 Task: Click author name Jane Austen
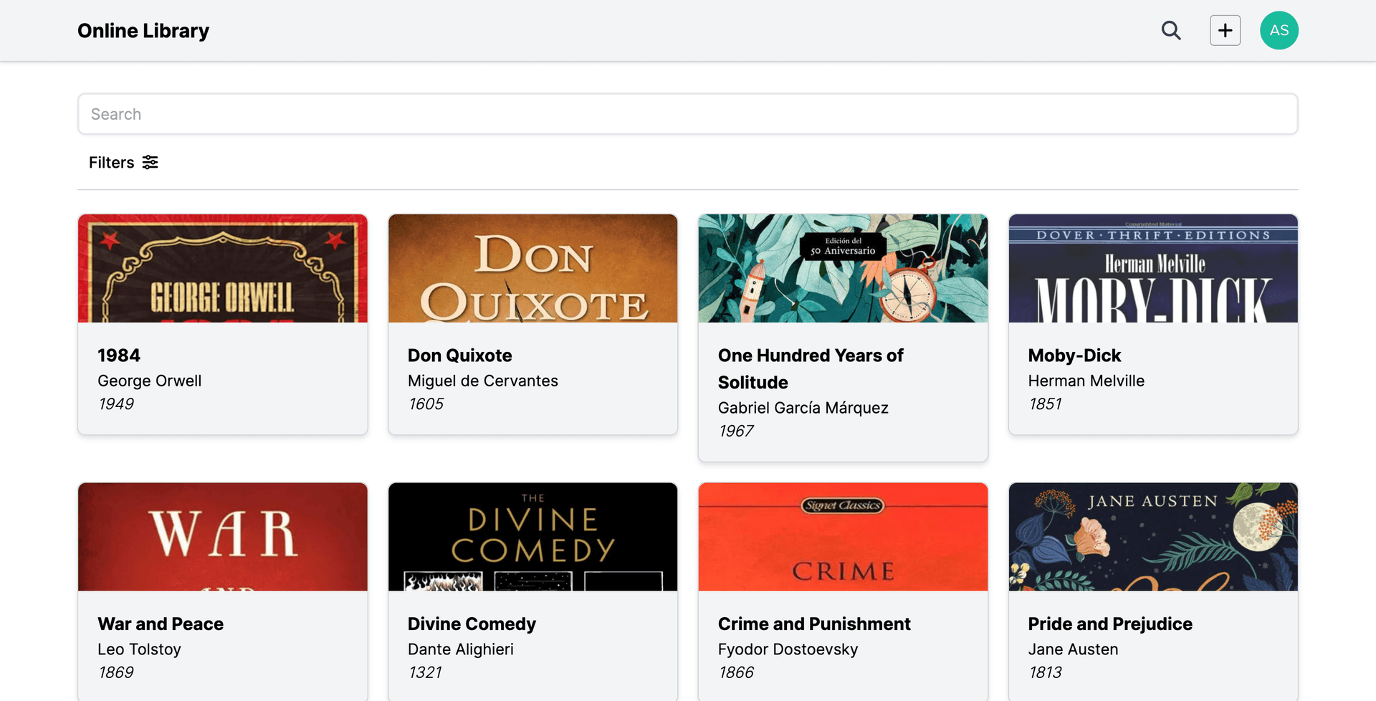pos(1074,649)
